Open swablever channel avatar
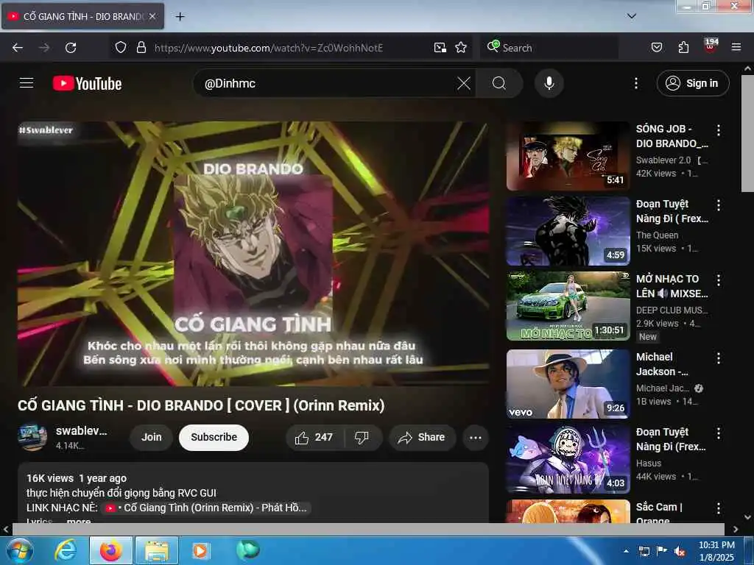 (32, 437)
